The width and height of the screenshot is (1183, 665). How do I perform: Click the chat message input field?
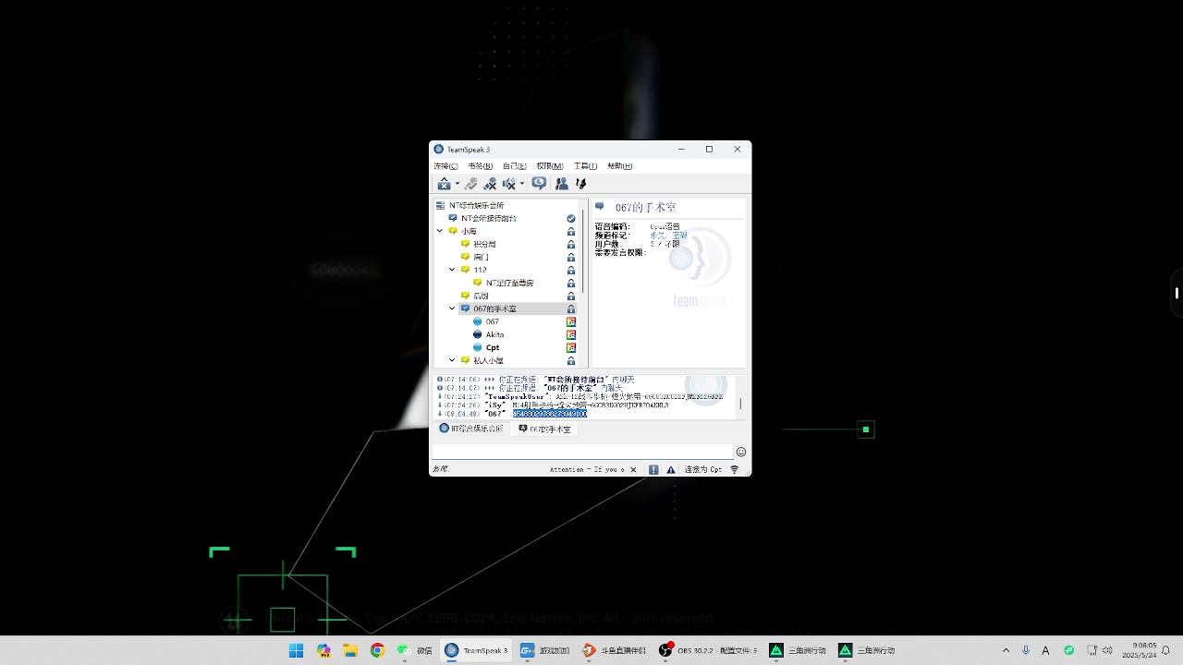(x=582, y=451)
